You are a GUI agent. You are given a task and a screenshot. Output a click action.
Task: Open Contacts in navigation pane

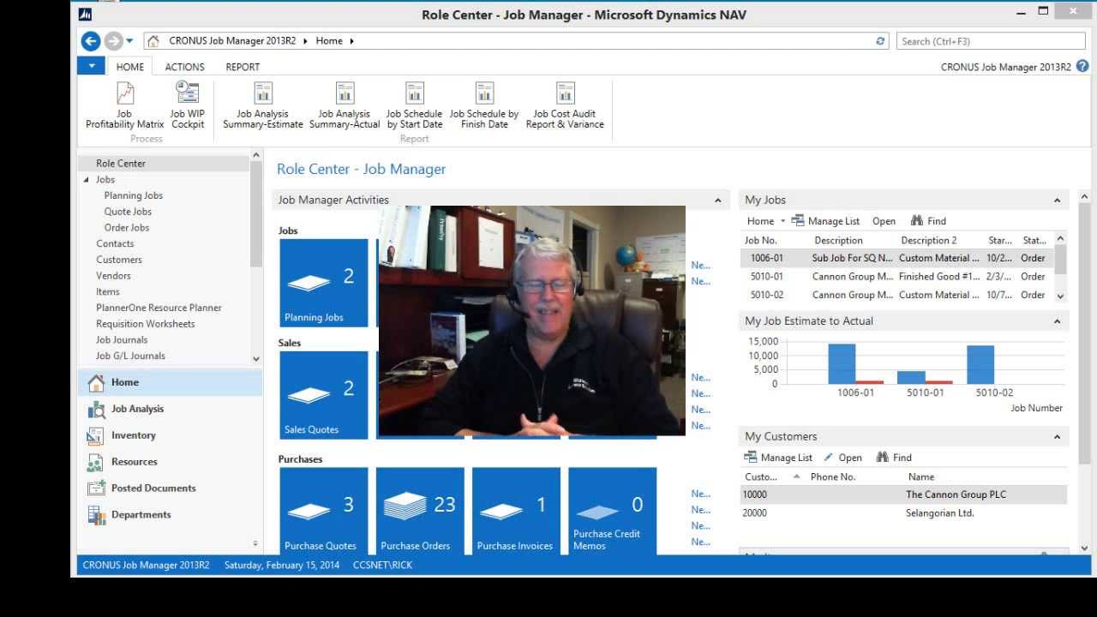[x=115, y=244]
